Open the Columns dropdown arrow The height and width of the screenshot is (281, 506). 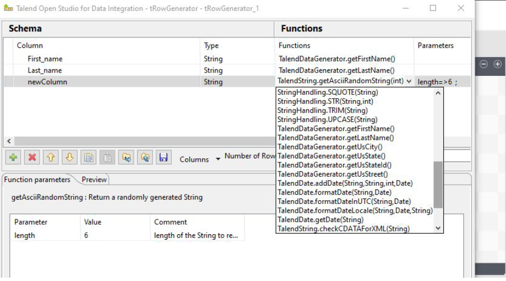point(218,159)
